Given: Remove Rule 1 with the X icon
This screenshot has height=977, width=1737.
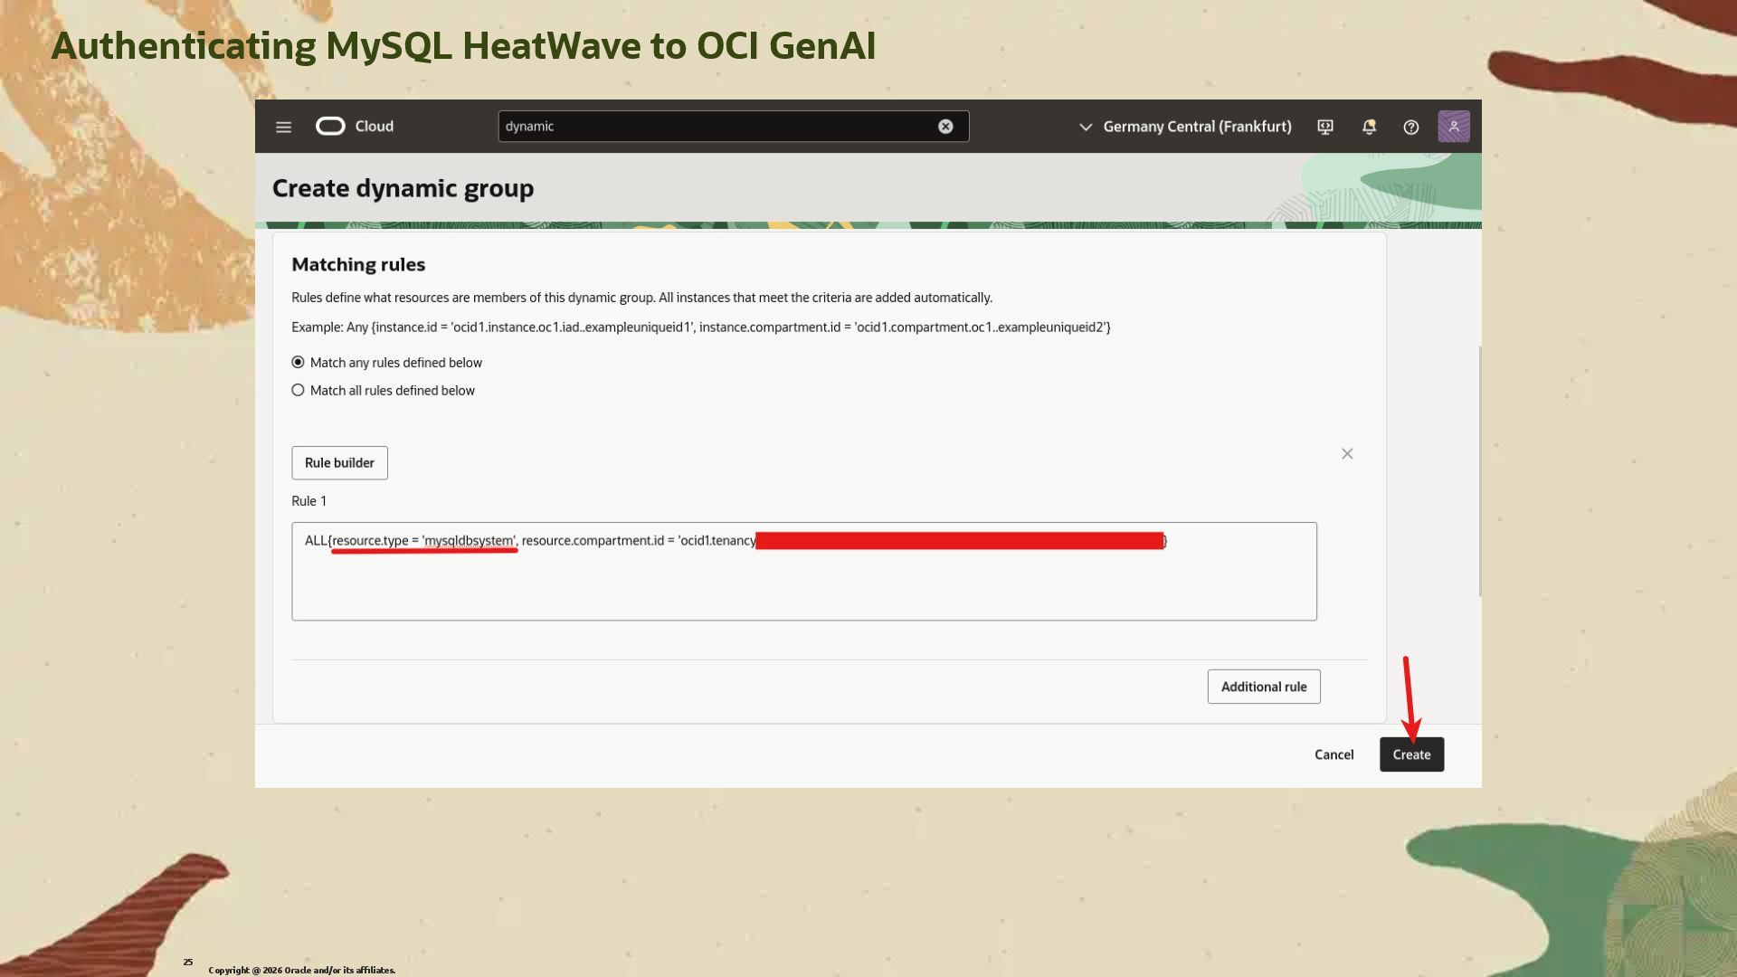Looking at the screenshot, I should (x=1347, y=454).
